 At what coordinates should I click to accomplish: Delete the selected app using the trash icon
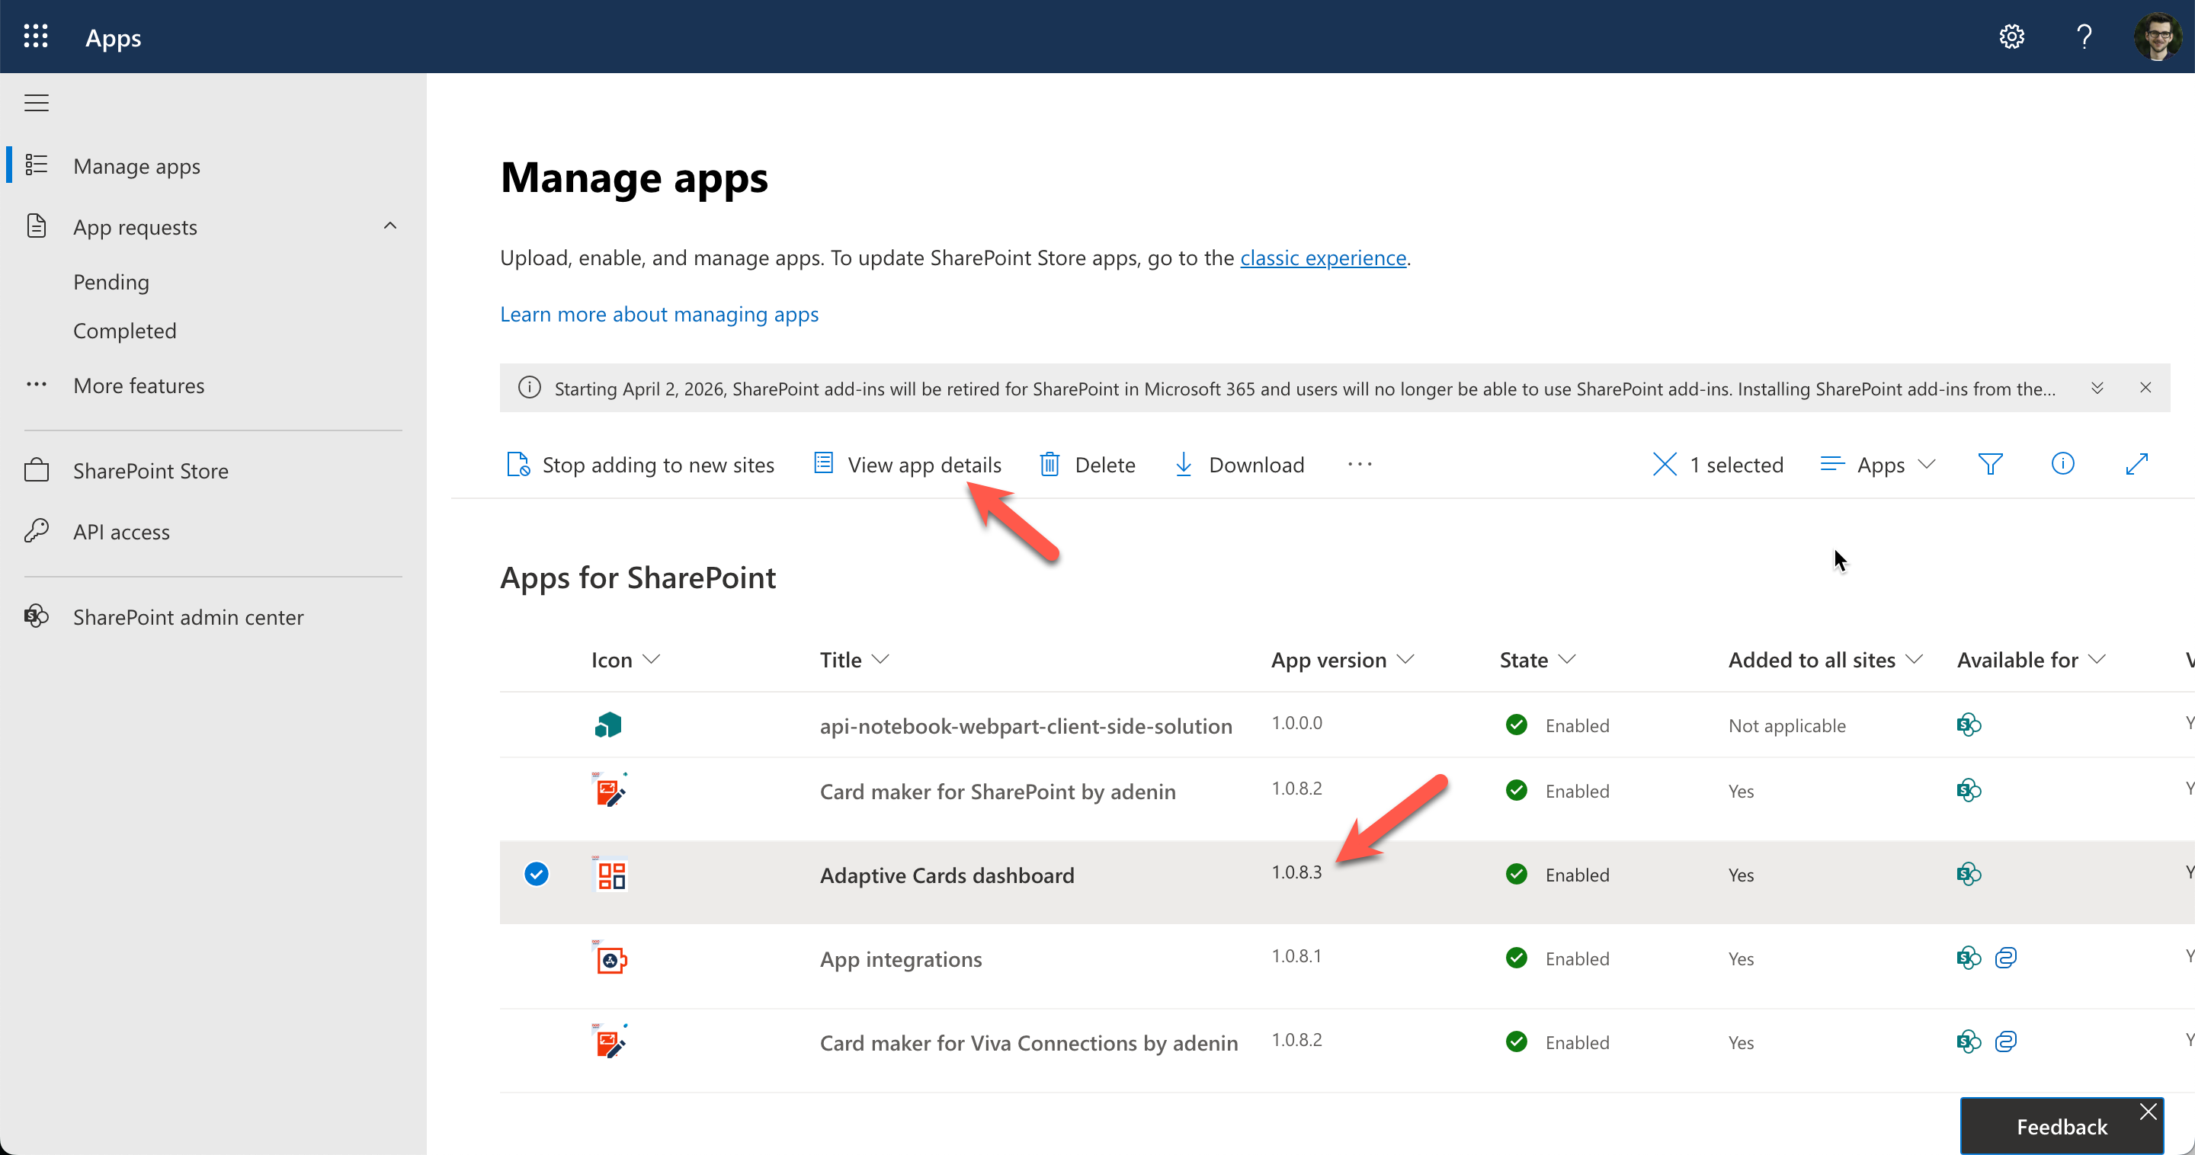tap(1051, 464)
